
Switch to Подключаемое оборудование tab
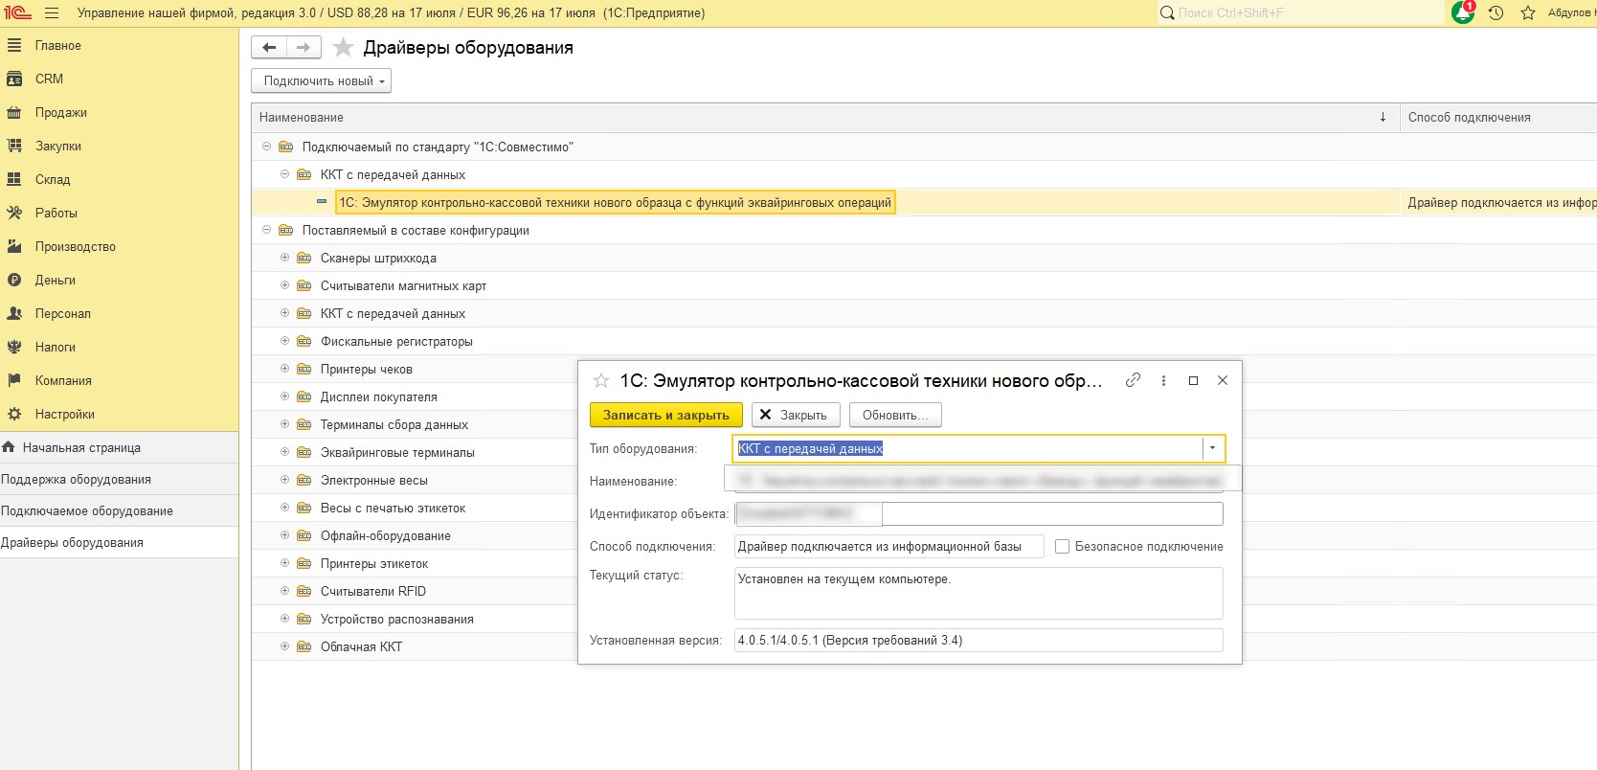119,510
